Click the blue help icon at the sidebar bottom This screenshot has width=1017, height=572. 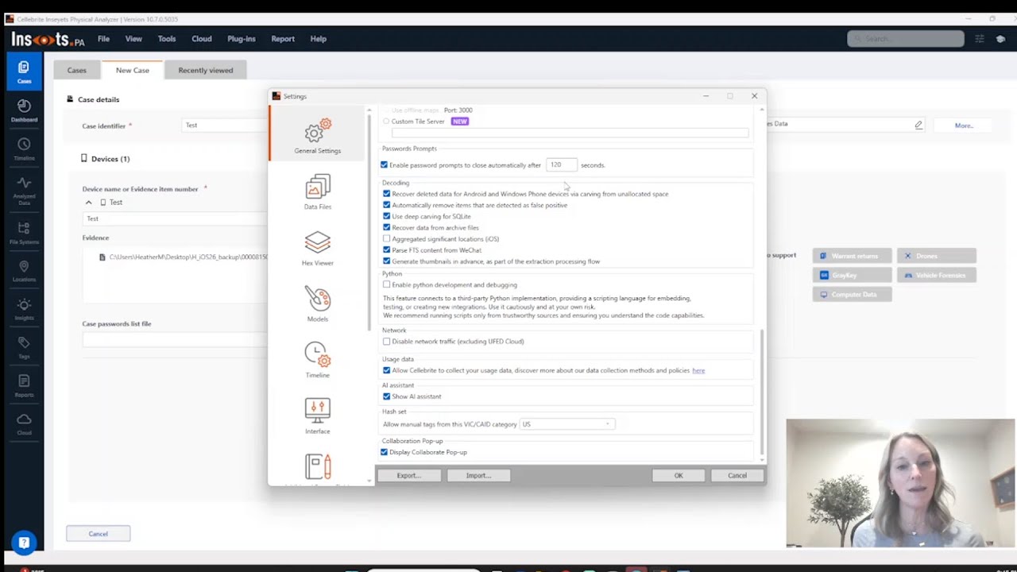pos(24,543)
